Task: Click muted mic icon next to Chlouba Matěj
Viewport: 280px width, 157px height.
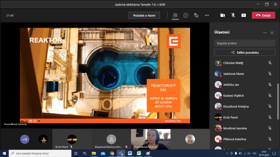Action: coord(270,63)
